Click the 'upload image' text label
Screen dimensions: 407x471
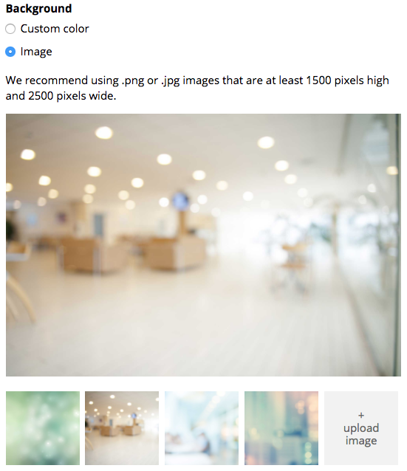pos(361,434)
